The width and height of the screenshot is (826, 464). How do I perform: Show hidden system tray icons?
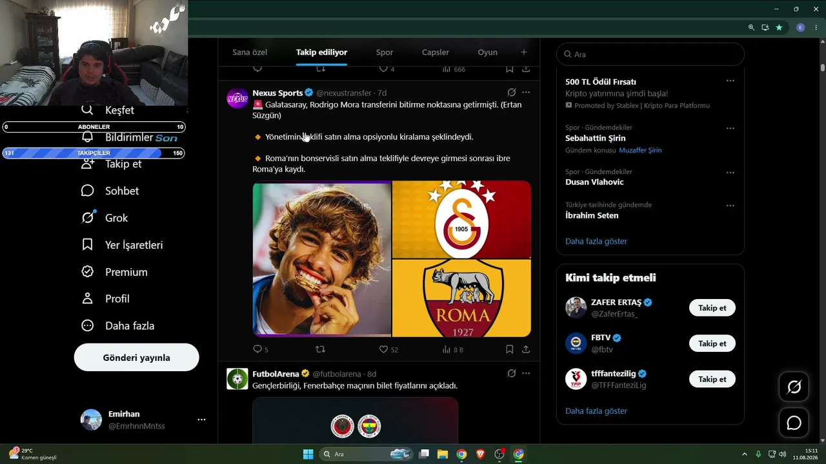point(744,454)
